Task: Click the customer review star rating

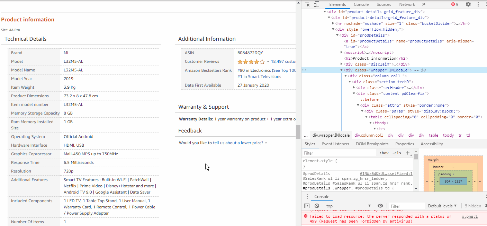Action: (251, 62)
